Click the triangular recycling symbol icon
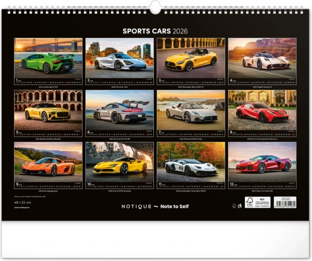 pyautogui.click(x=234, y=206)
